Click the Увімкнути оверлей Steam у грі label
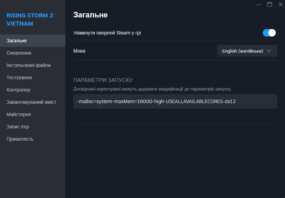285x198 pixels. 107,33
